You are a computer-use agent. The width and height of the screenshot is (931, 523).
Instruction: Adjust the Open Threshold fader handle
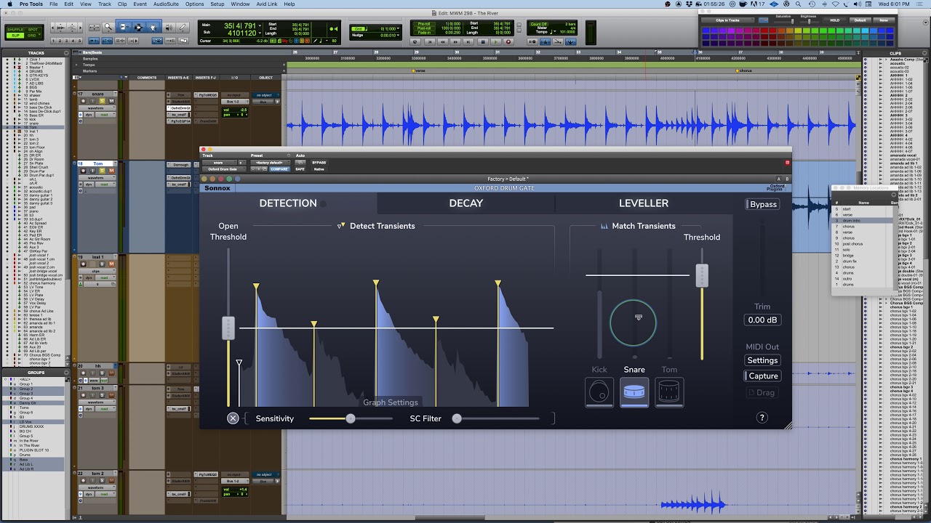(228, 328)
